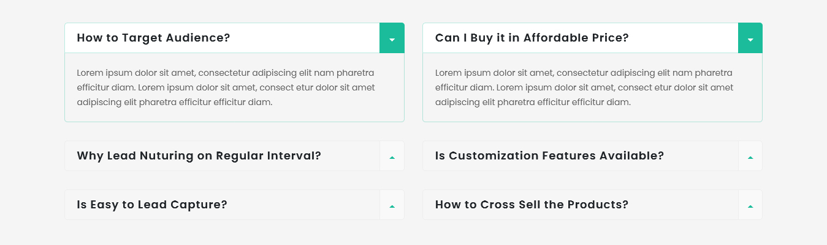The image size is (827, 245).
Task: Expand "Is Customization Features Available?" title
Action: point(549,156)
